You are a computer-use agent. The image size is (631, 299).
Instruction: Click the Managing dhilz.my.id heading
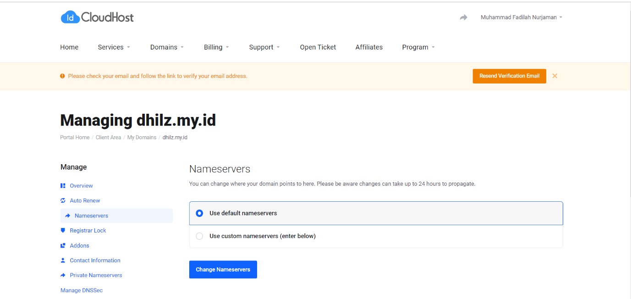138,120
